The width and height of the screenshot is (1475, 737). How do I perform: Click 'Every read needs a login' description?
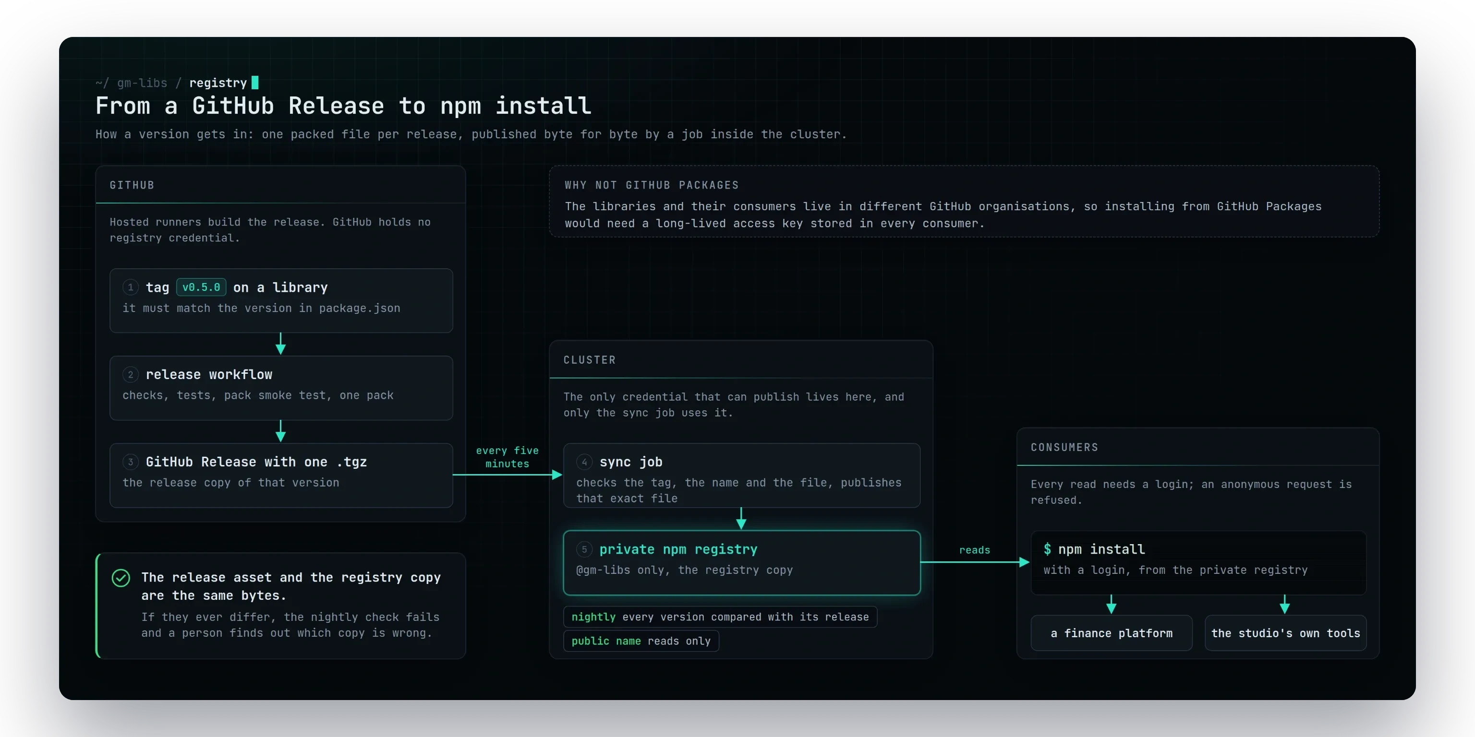pos(1191,492)
